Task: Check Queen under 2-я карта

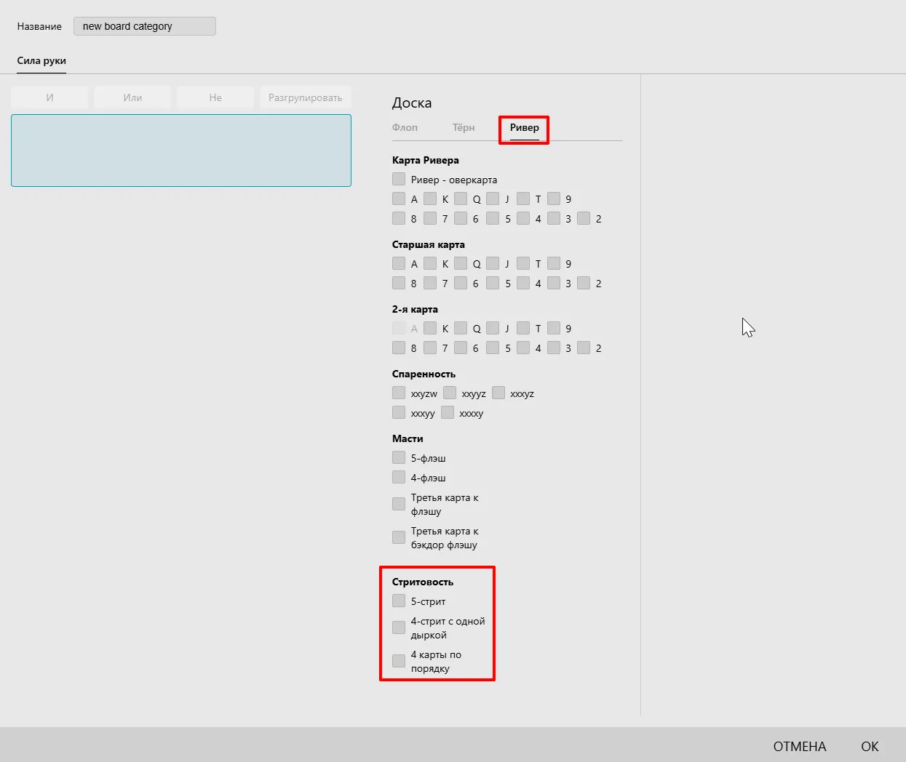Action: pos(461,328)
